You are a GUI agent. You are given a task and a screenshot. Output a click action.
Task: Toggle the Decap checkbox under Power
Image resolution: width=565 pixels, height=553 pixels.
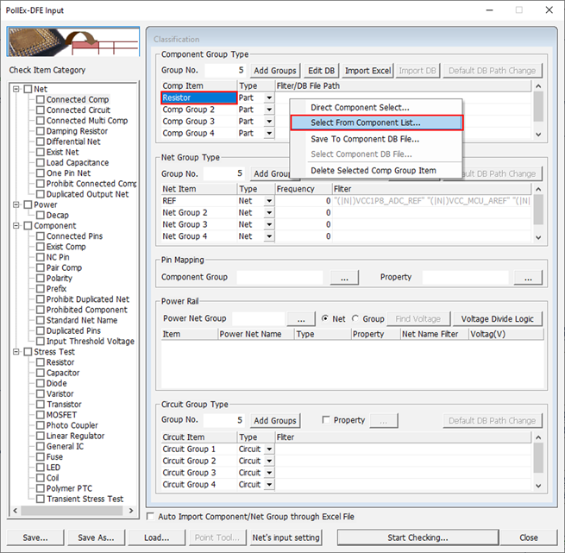[x=41, y=216]
